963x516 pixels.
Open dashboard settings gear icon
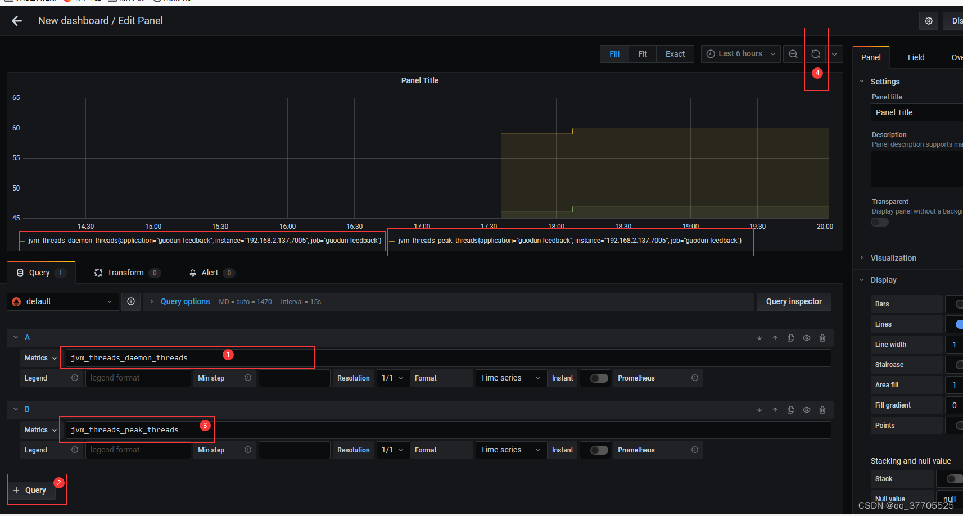929,21
